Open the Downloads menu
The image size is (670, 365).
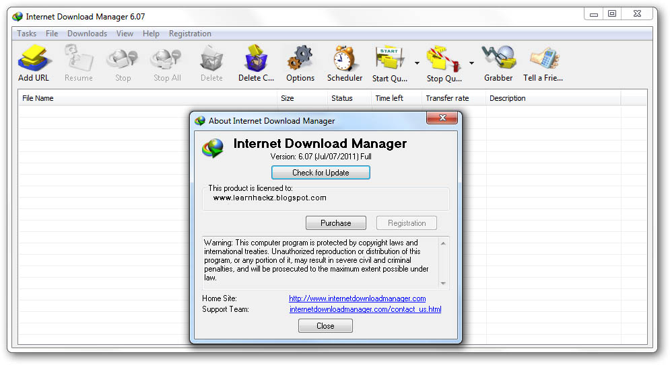tap(87, 34)
